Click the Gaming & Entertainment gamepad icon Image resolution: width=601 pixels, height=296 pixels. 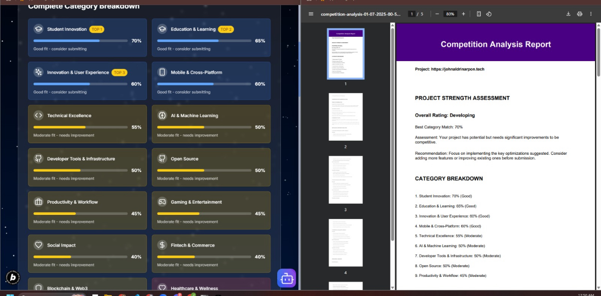point(162,202)
